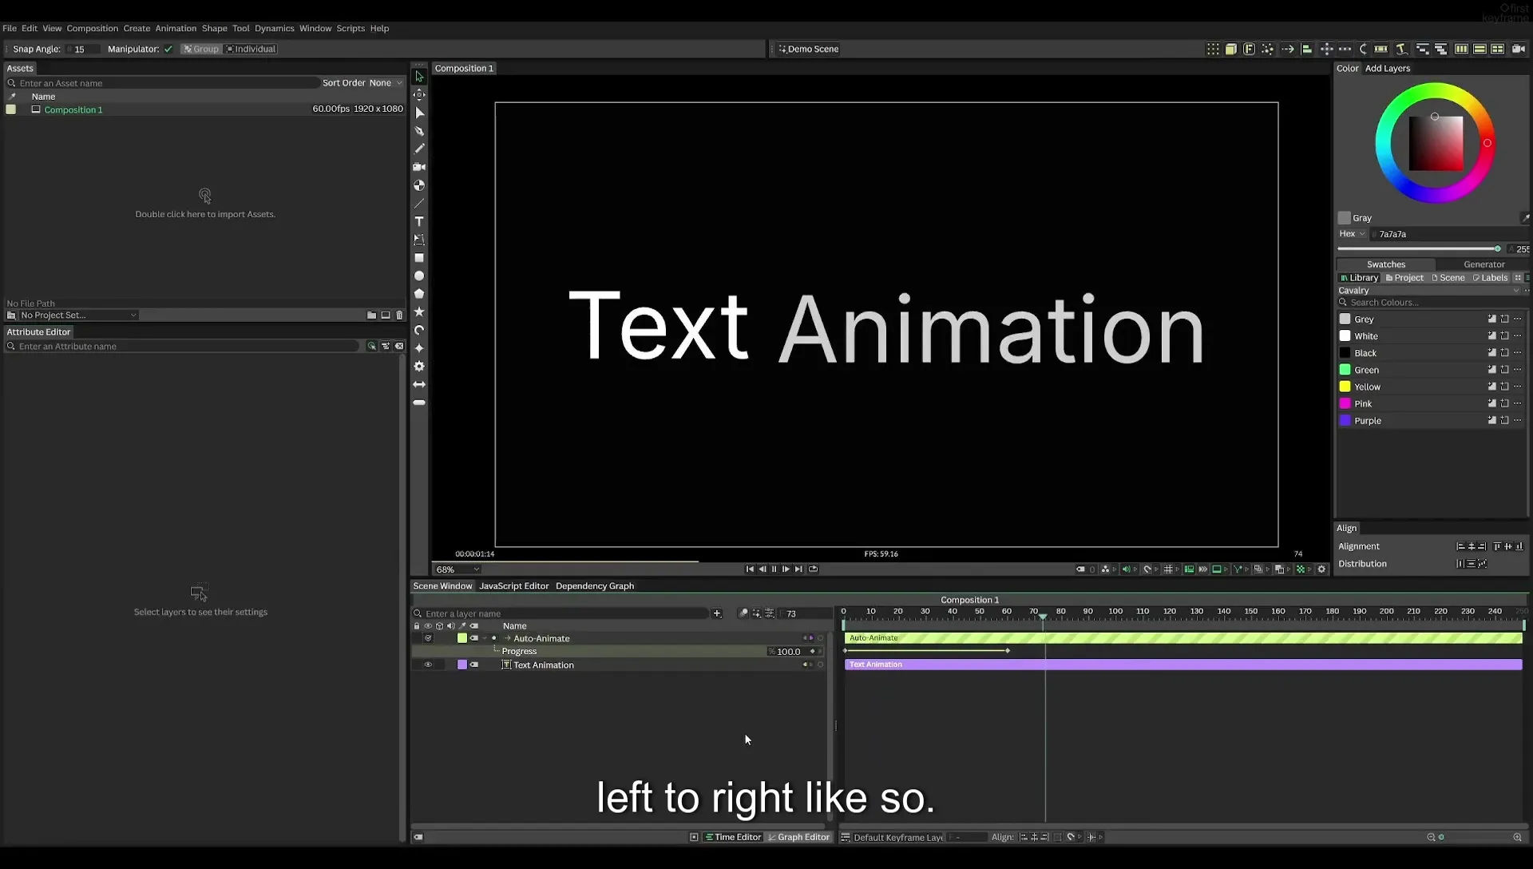
Task: Open viewport settings gear icon
Action: [1321, 569]
